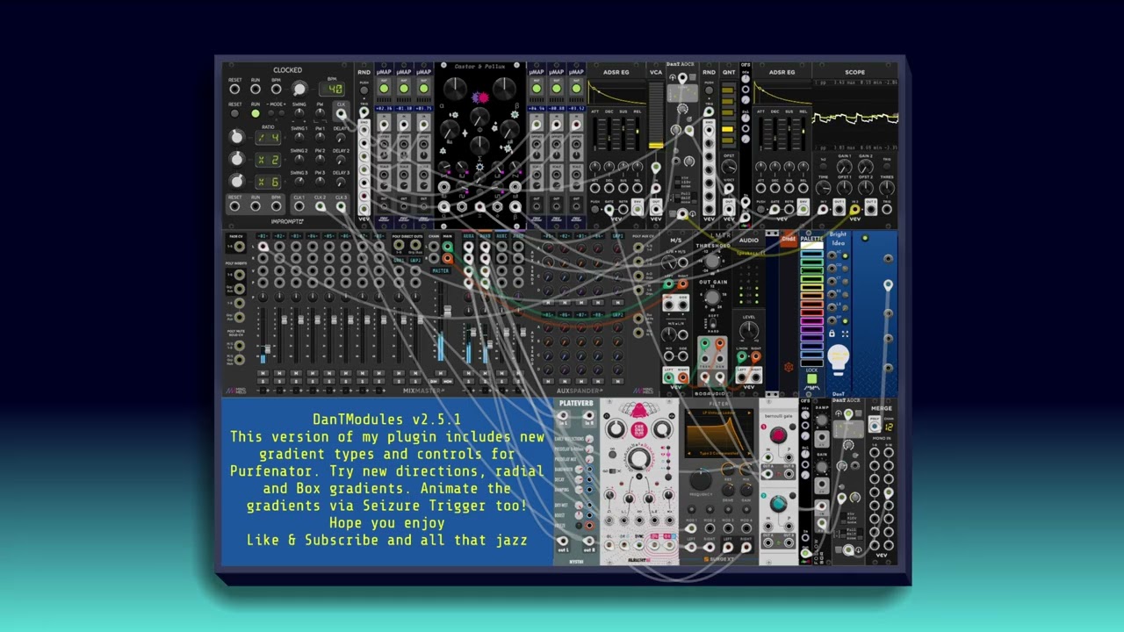Click the GAIN 1 knob on Scope
The height and width of the screenshot is (632, 1124).
[844, 166]
